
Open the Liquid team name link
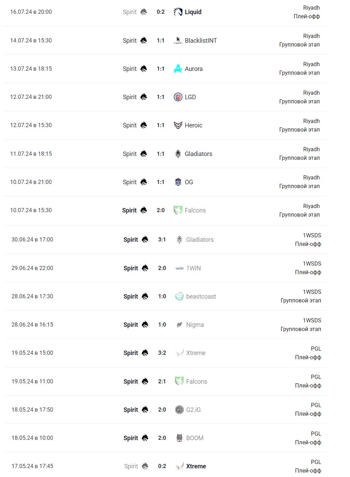[x=193, y=12]
